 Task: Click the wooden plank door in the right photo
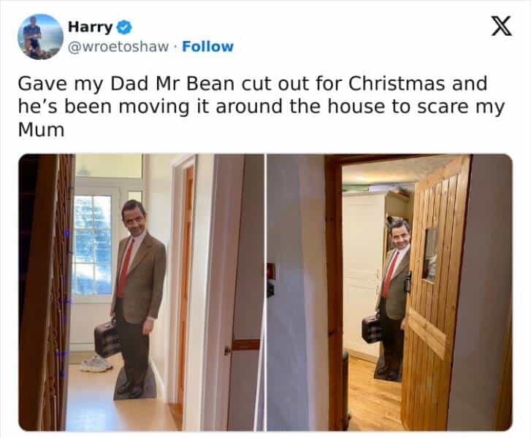coord(436,292)
